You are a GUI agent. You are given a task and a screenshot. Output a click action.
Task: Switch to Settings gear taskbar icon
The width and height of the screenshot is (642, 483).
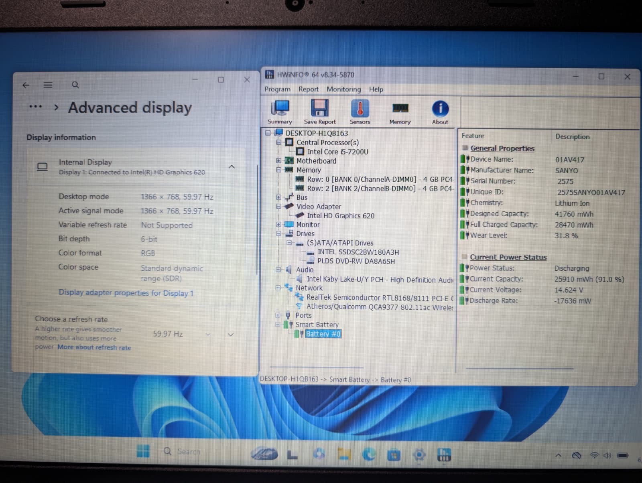coord(419,455)
